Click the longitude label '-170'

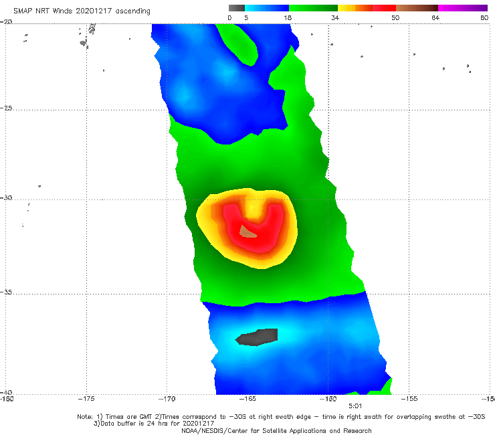[167, 399]
